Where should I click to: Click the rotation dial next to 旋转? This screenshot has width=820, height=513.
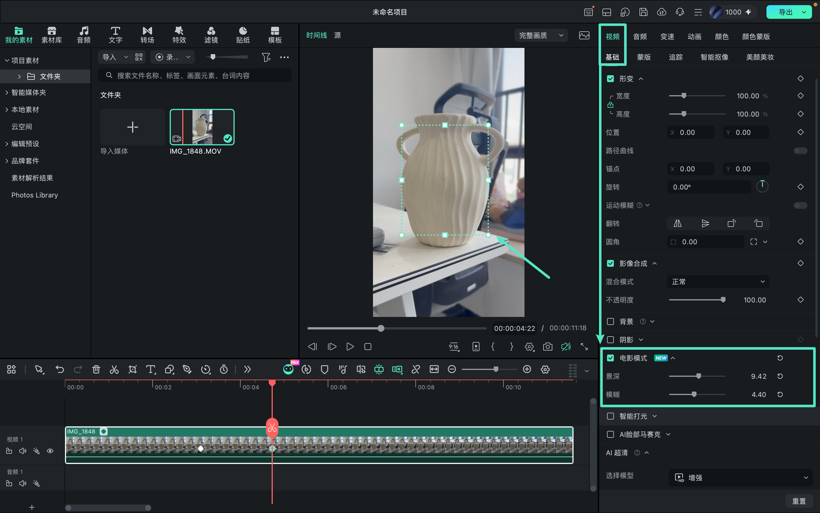(762, 187)
